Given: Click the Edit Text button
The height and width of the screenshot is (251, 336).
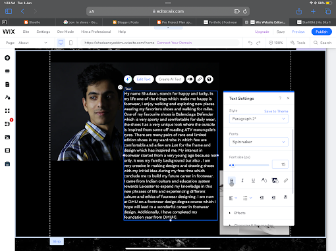Looking at the screenshot, I should (144, 80).
